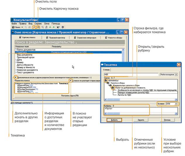Open the ФИНАНСЫ folder icon in Тематика
Screen dimensions: 185x156
coord(106,81)
